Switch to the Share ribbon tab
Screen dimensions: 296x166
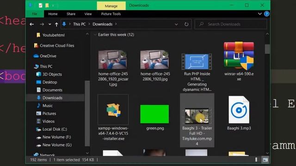(71, 14)
